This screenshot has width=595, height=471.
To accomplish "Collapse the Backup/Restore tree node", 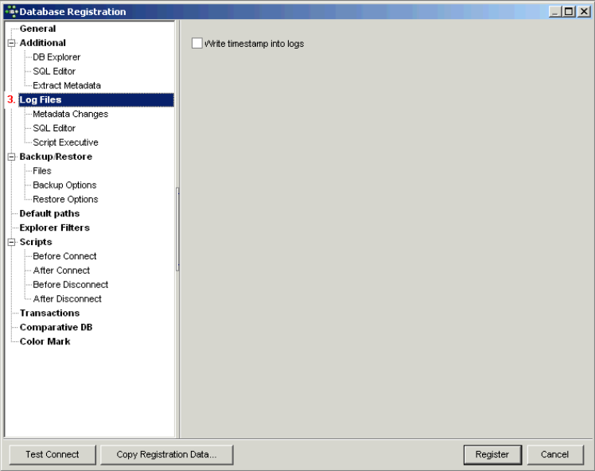I will tap(11, 157).
